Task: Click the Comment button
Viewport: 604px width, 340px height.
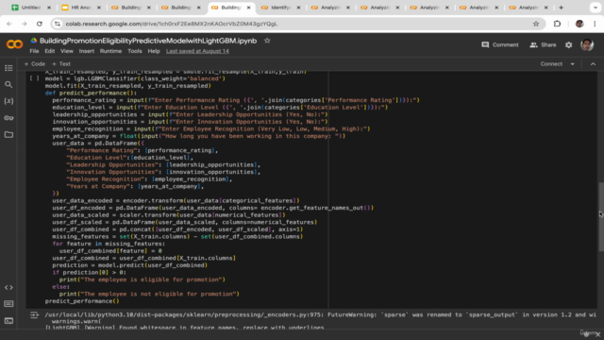Action: click(500, 44)
